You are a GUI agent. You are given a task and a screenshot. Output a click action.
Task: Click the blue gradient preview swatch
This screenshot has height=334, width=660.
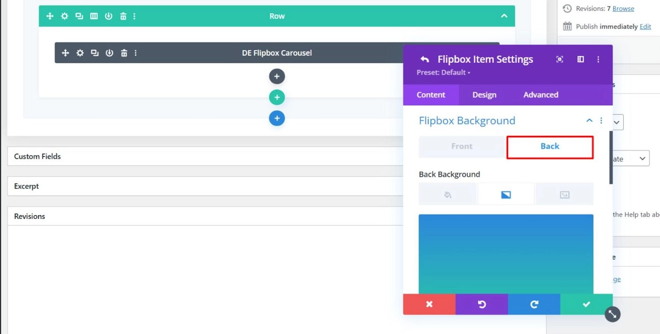[x=506, y=254]
